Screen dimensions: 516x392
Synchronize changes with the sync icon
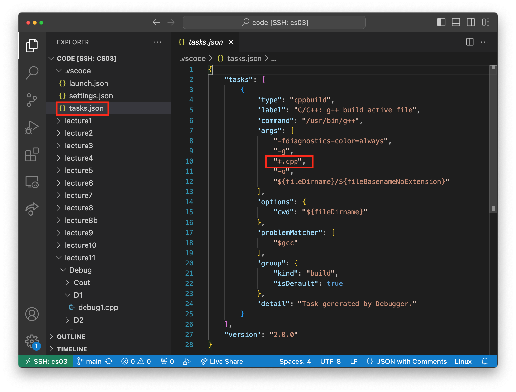click(109, 361)
